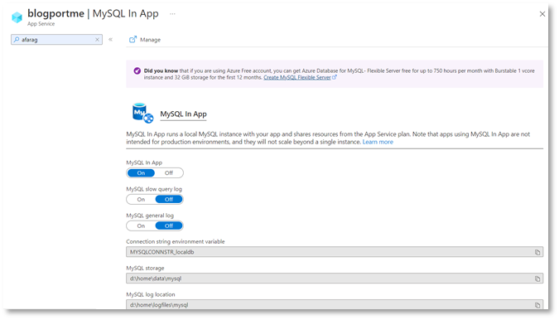Copy the MySQL storage path
Screen dimensions: 559x320
tap(537, 279)
